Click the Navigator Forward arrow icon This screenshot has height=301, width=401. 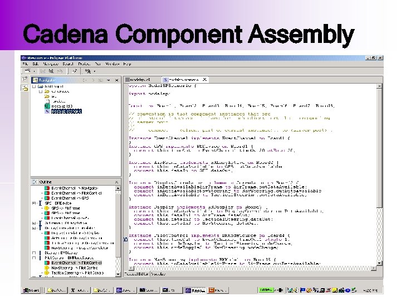point(92,80)
